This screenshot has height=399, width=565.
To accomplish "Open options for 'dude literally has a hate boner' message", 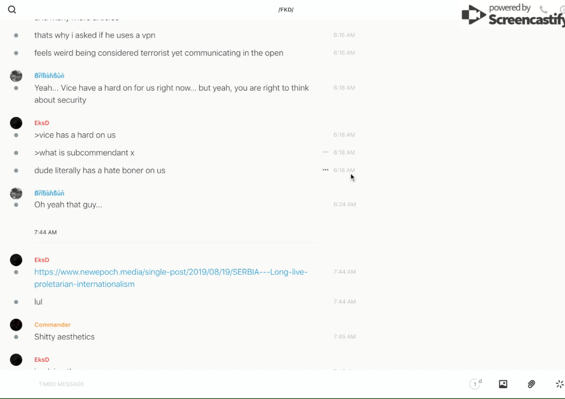I will (x=325, y=170).
